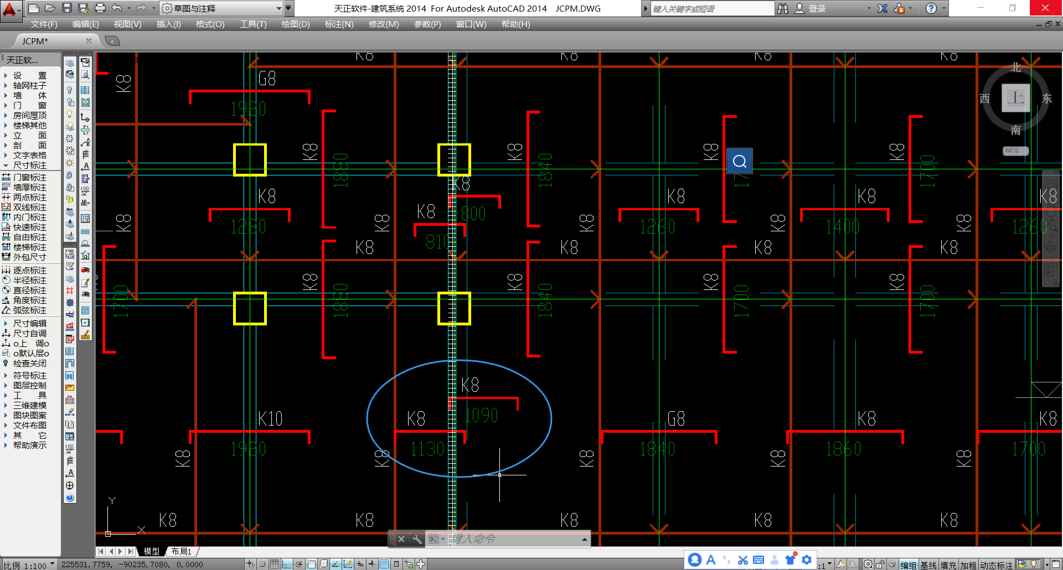This screenshot has width=1063, height=570.
Task: Click the New drawing icon
Action: [x=34, y=8]
